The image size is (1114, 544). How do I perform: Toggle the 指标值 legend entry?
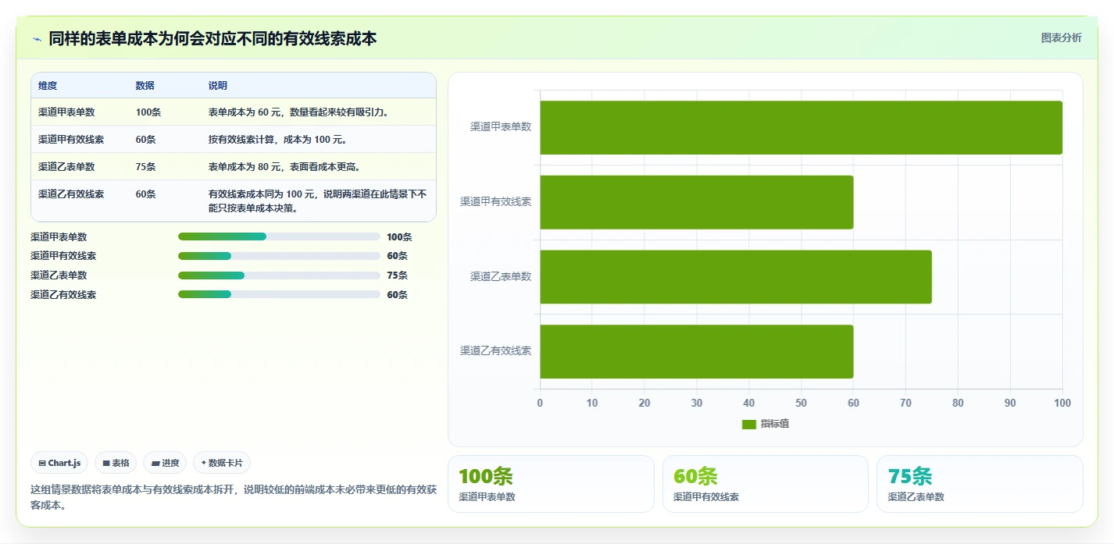tap(766, 424)
